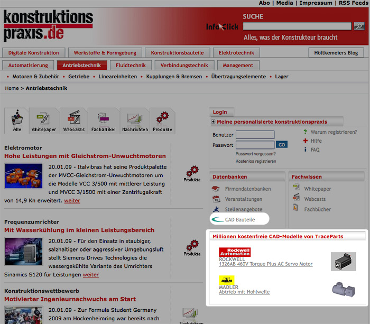The image size is (370, 324).
Task: Open the Fachartikel filter icon tab
Action: coord(103,121)
